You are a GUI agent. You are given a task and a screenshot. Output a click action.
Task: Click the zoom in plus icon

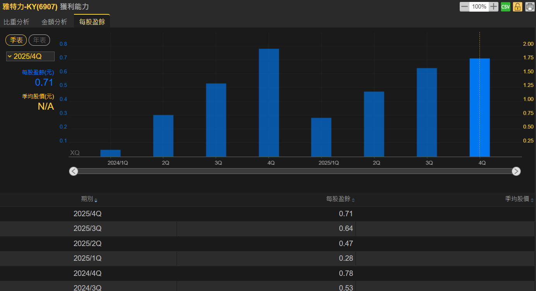click(493, 7)
